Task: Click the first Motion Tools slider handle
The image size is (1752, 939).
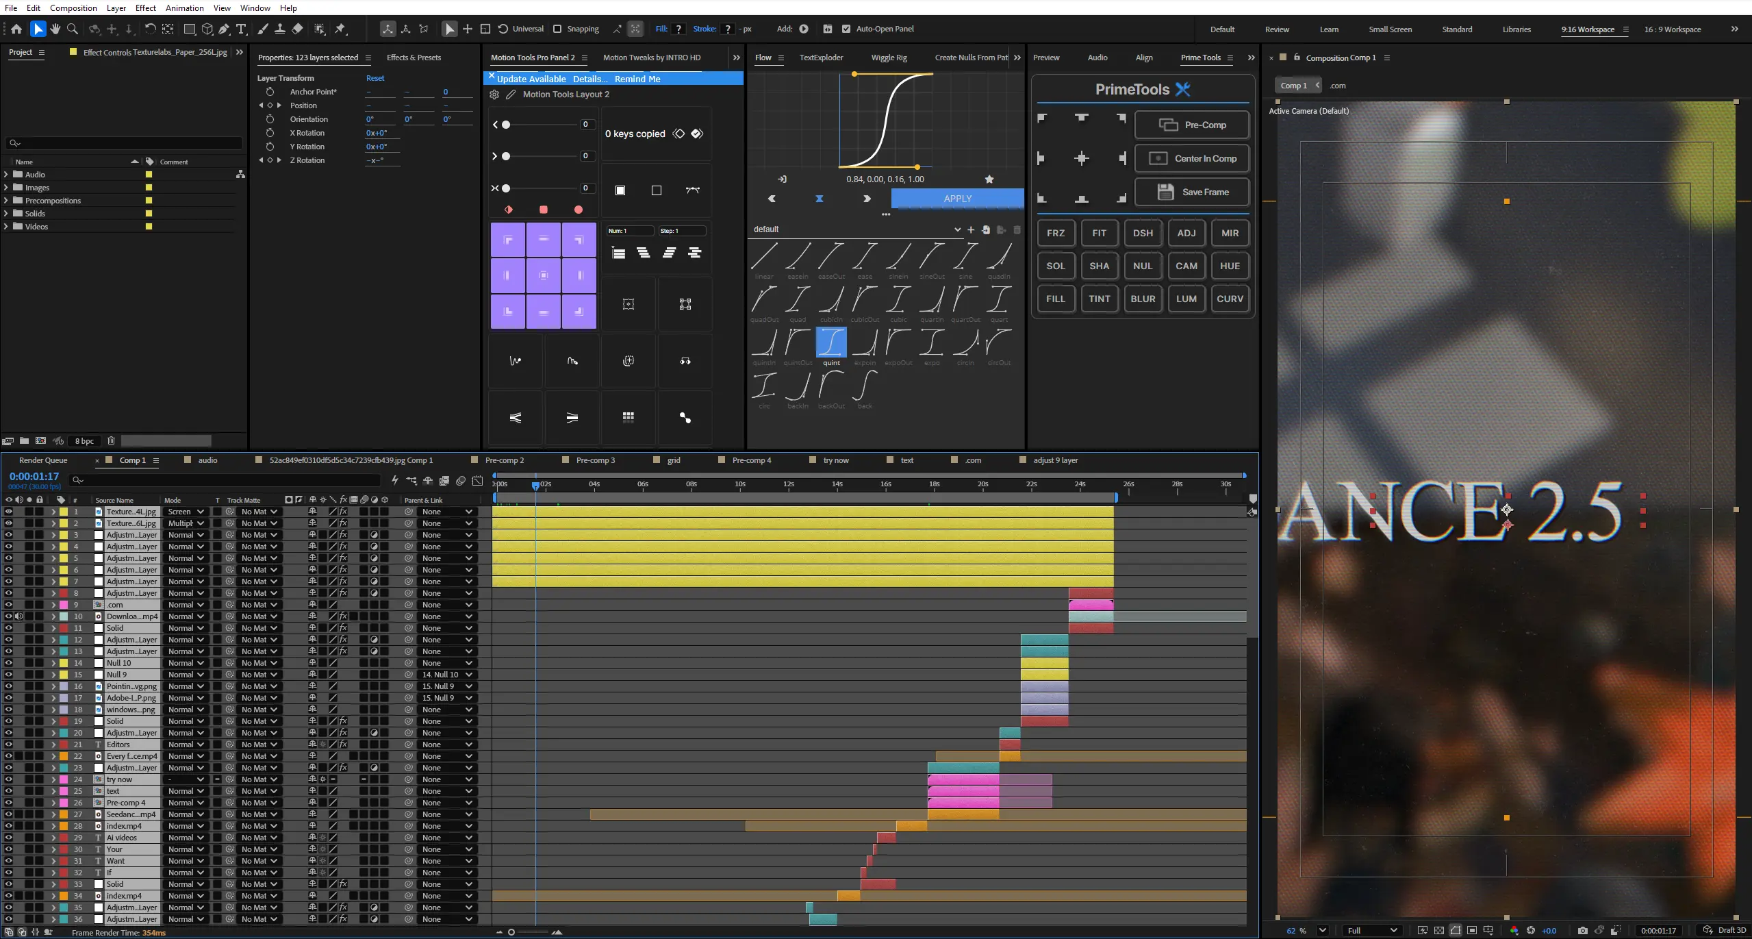Action: 506,125
